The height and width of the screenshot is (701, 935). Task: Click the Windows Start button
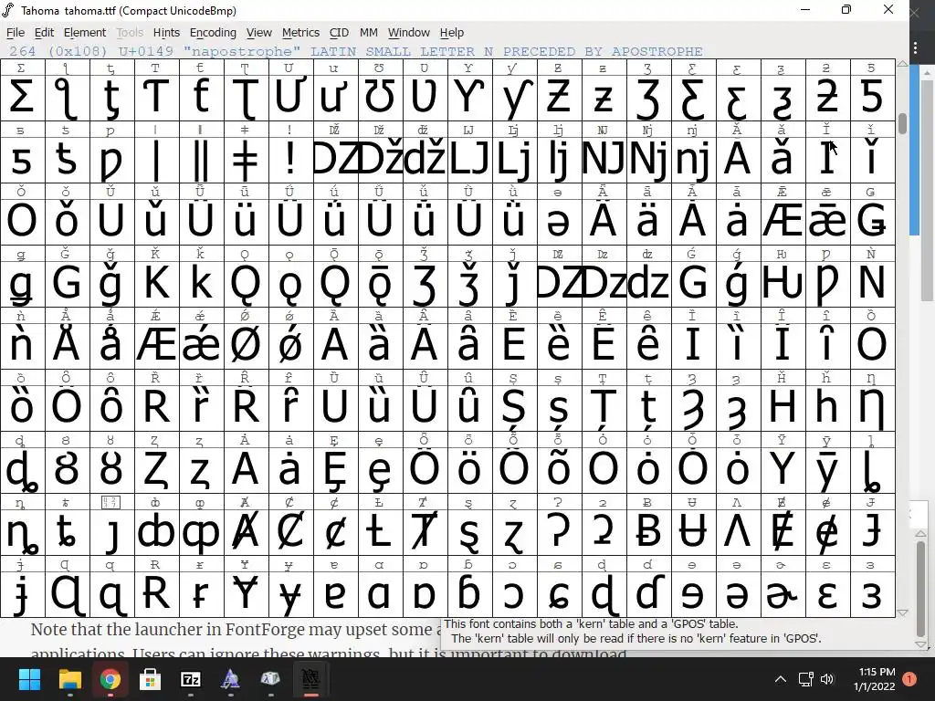[x=29, y=679]
